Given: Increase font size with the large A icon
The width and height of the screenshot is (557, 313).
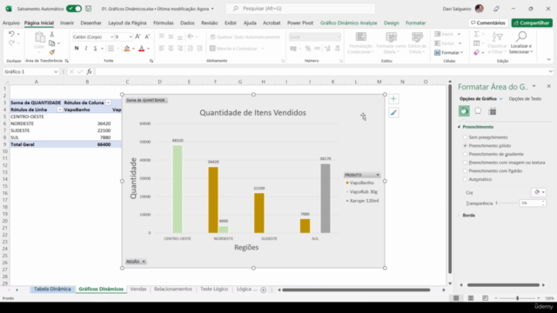Looking at the screenshot, I should (x=138, y=37).
